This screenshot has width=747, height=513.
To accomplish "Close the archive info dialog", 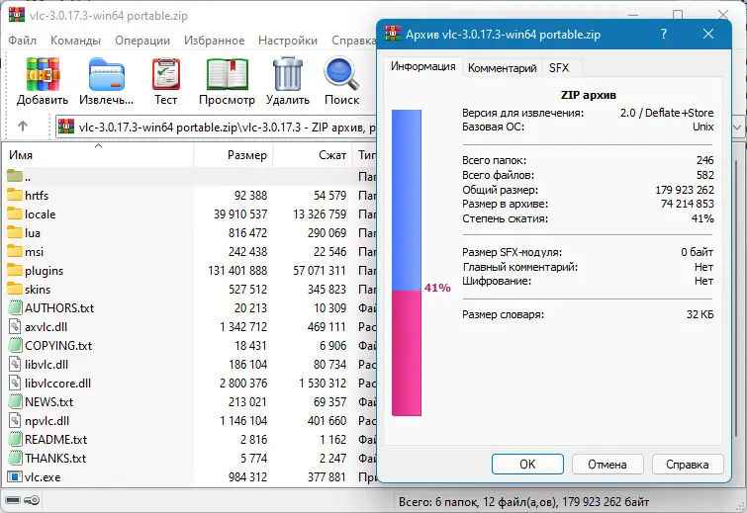I will coord(708,34).
